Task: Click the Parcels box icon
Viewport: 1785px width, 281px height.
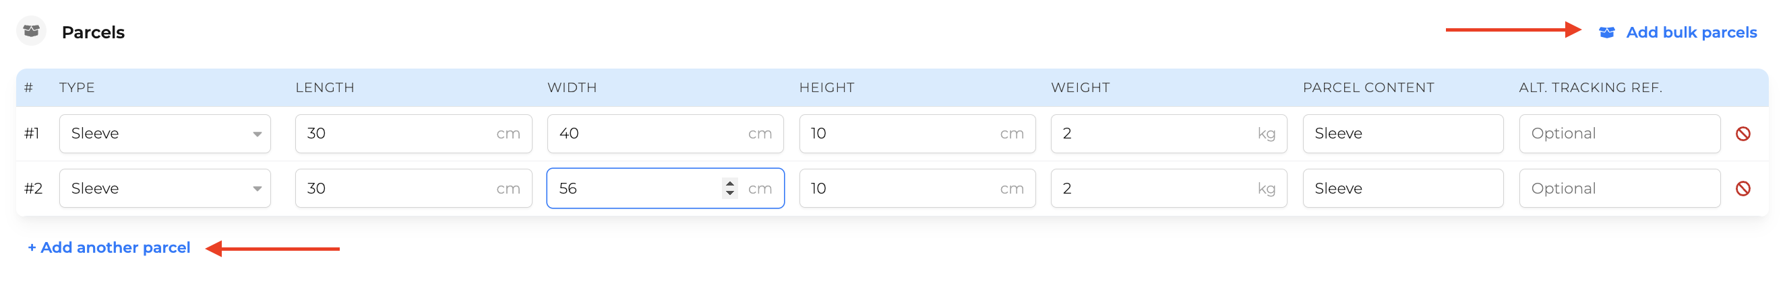Action: (x=31, y=31)
